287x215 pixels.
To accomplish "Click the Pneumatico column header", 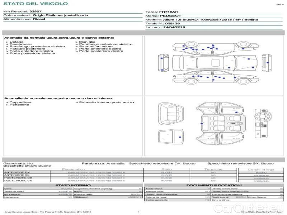I will click(74, 169).
